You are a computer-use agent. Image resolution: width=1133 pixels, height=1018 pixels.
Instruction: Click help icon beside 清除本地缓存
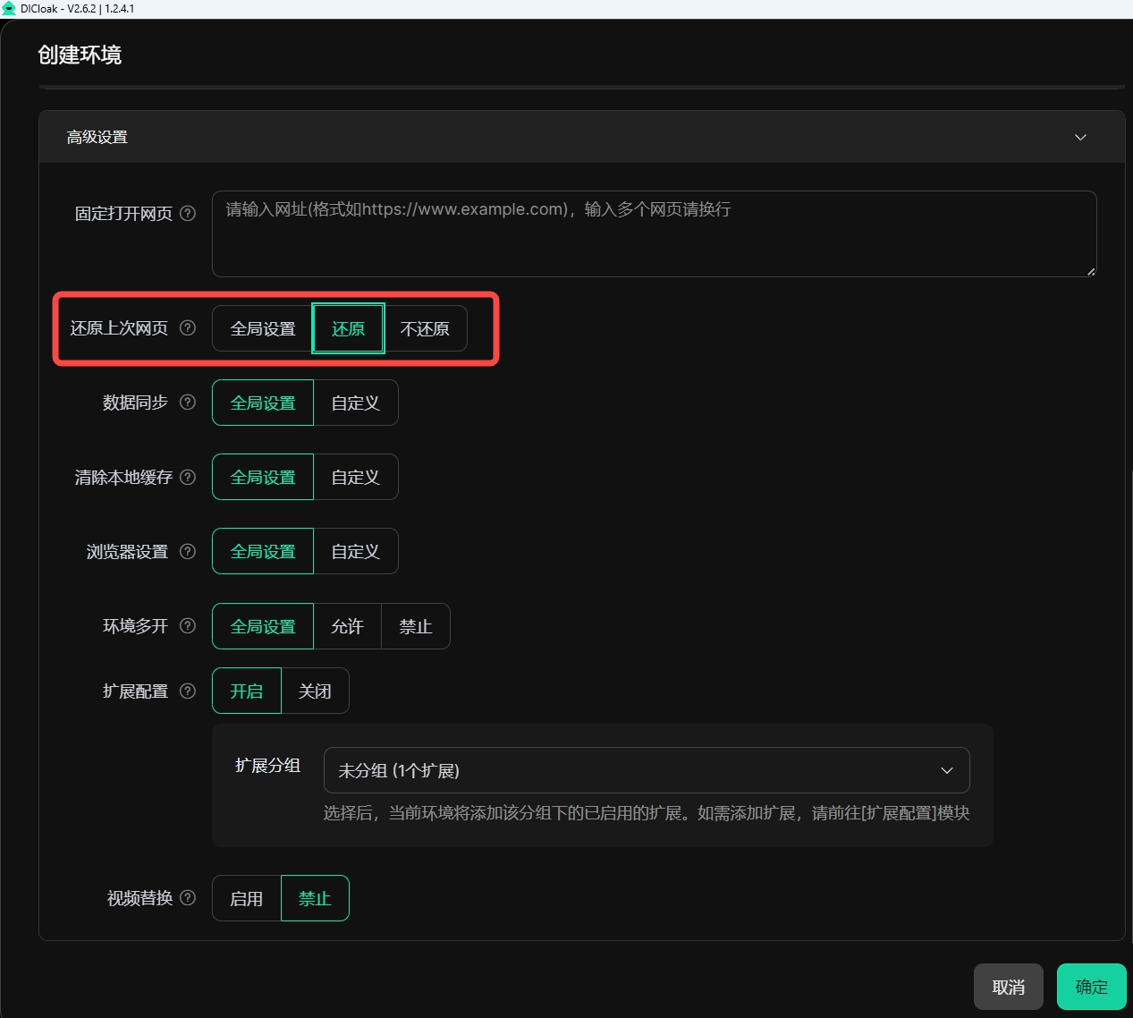click(188, 478)
